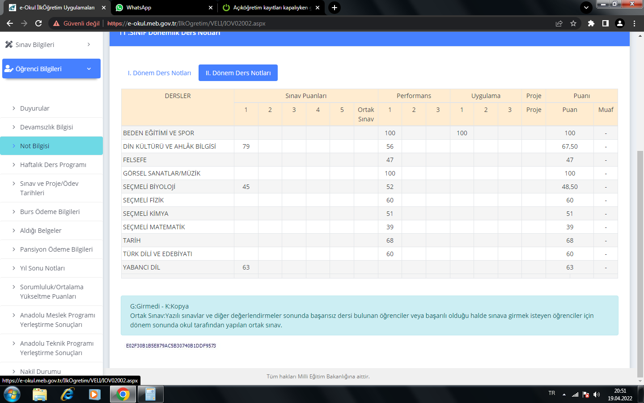644x403 pixels.
Task: Open the Chrome profile avatar
Action: tap(620, 23)
